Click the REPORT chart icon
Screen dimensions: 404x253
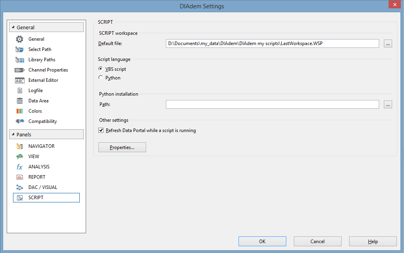point(20,177)
